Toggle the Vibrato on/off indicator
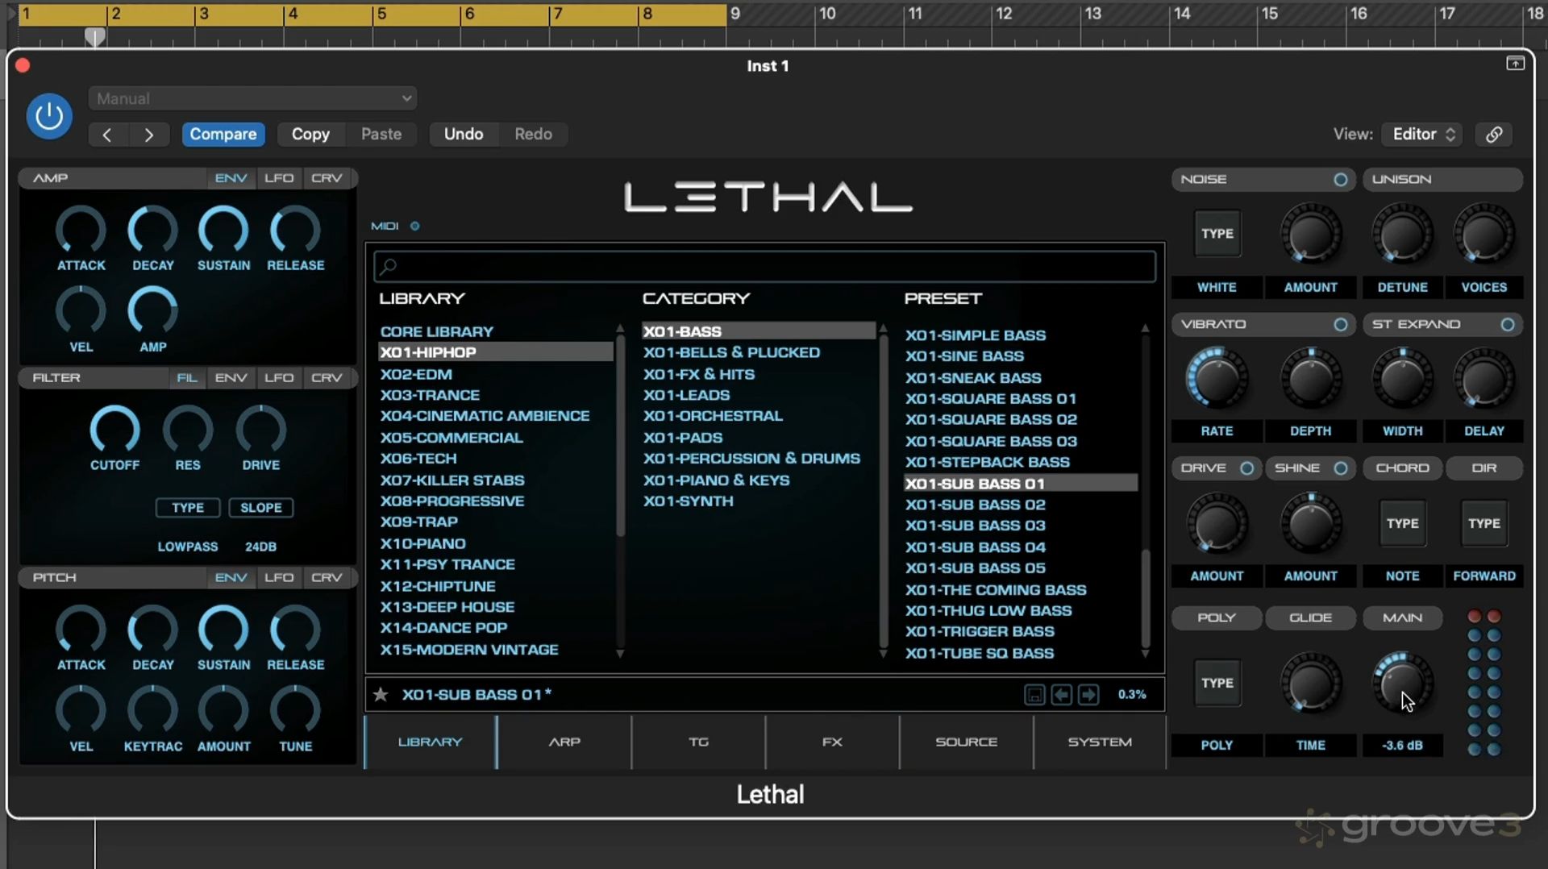This screenshot has width=1548, height=869. [x=1340, y=324]
